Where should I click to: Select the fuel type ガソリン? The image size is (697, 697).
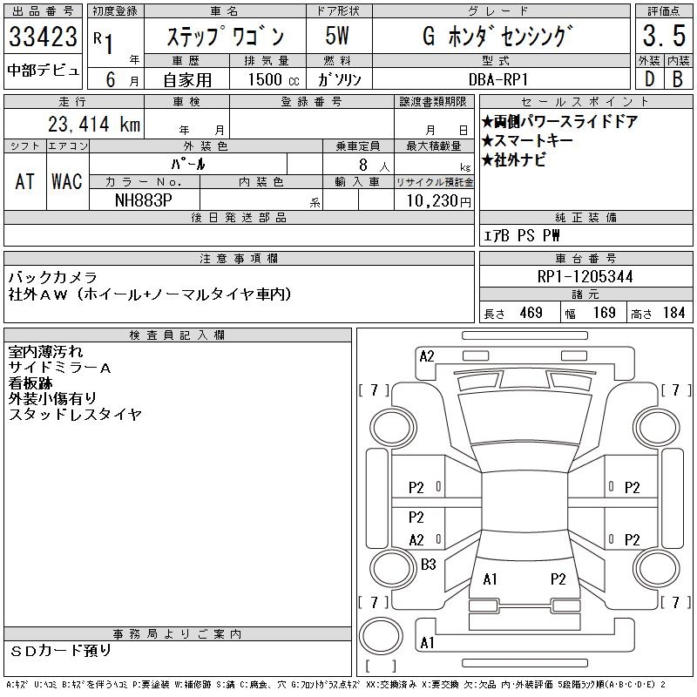tap(340, 79)
